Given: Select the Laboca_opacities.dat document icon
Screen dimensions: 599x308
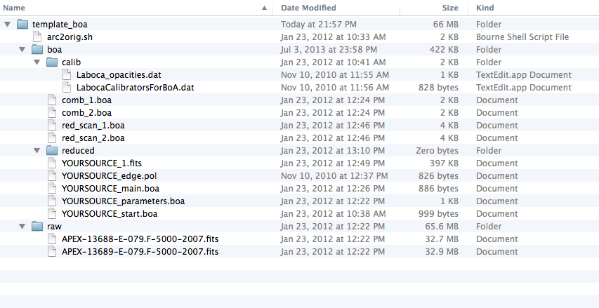Looking at the screenshot, I should 67,75.
